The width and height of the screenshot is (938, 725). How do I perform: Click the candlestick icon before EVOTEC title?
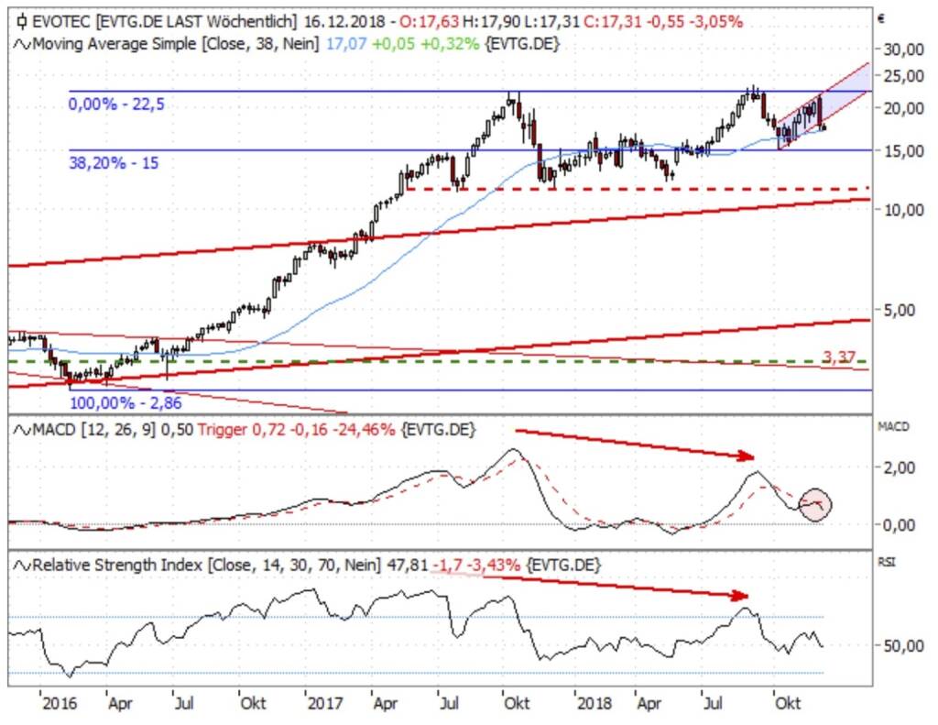tap(22, 22)
